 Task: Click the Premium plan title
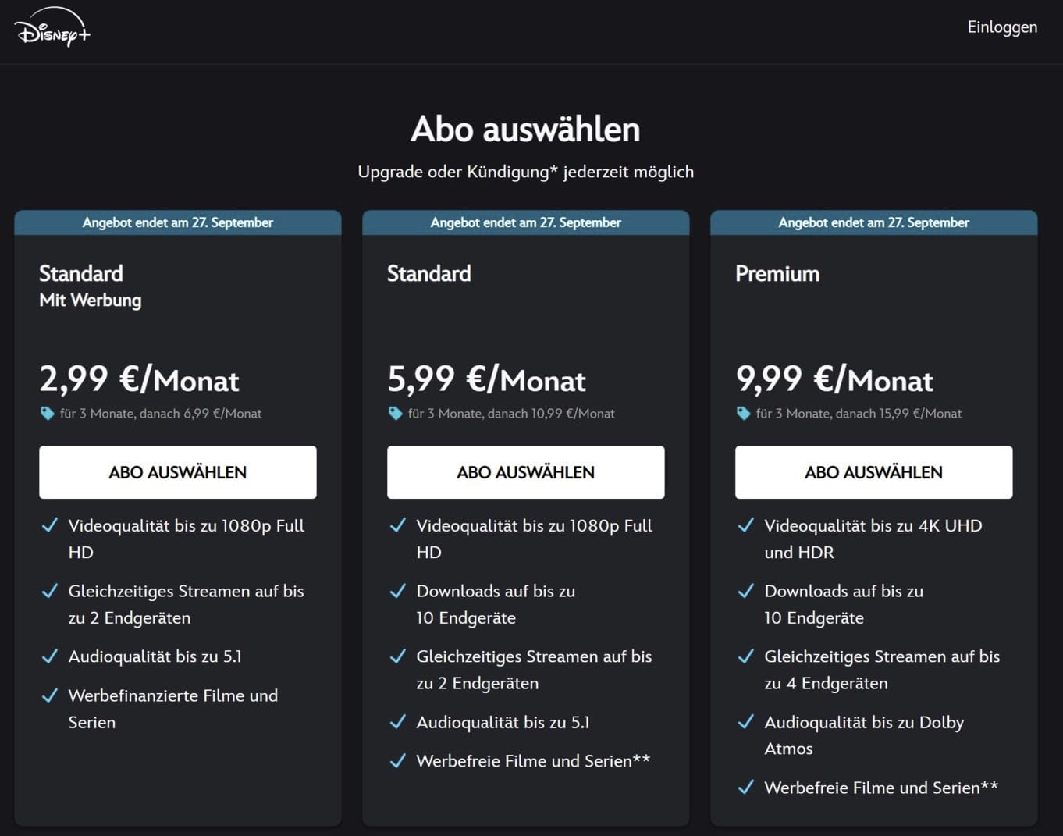(x=777, y=274)
